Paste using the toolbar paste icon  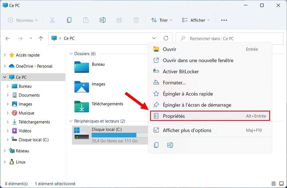(86, 20)
